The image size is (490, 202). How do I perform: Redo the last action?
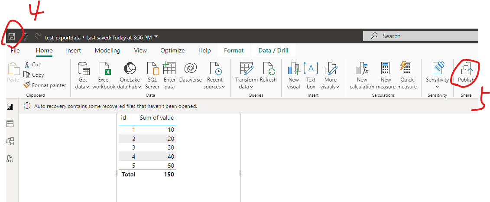click(38, 36)
